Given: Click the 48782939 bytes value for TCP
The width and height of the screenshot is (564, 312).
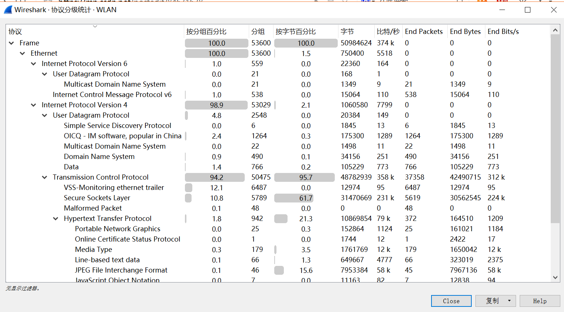Looking at the screenshot, I should (x=356, y=177).
